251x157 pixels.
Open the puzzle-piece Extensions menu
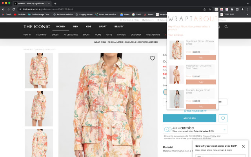232,9
